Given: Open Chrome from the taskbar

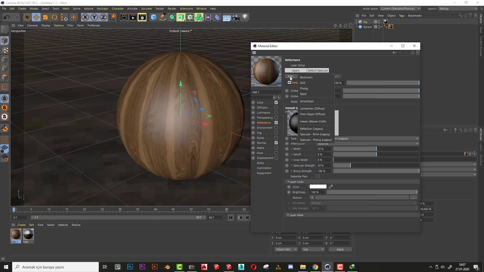Looking at the screenshot, I should 315,267.
